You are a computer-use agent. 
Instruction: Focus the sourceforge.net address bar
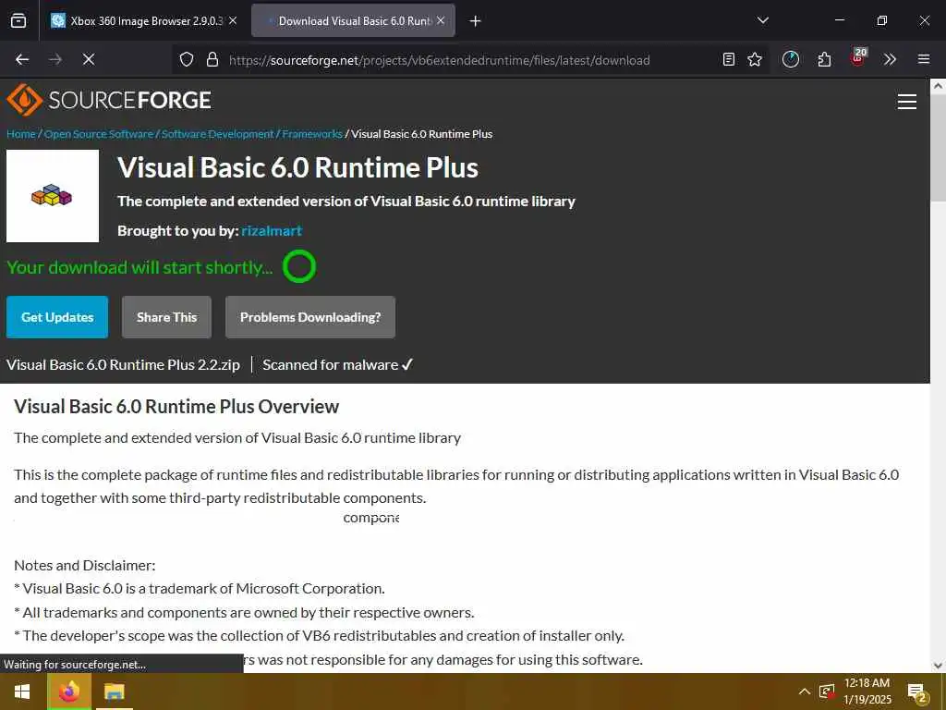[x=439, y=60]
